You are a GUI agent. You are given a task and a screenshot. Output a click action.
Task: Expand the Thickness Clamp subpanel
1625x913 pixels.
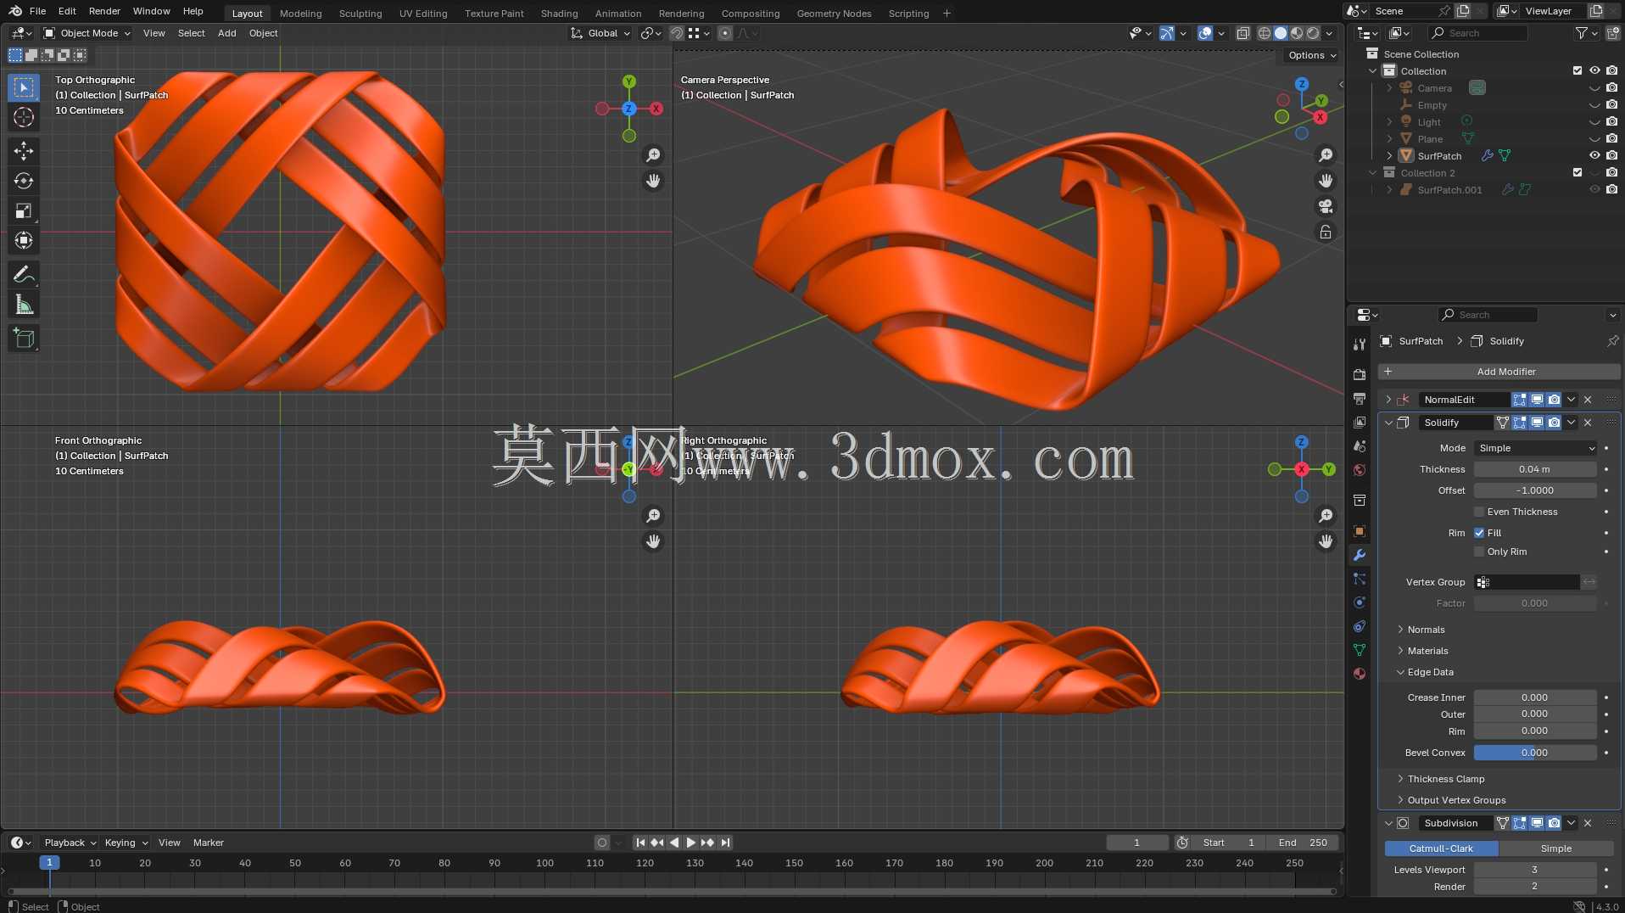(x=1445, y=779)
